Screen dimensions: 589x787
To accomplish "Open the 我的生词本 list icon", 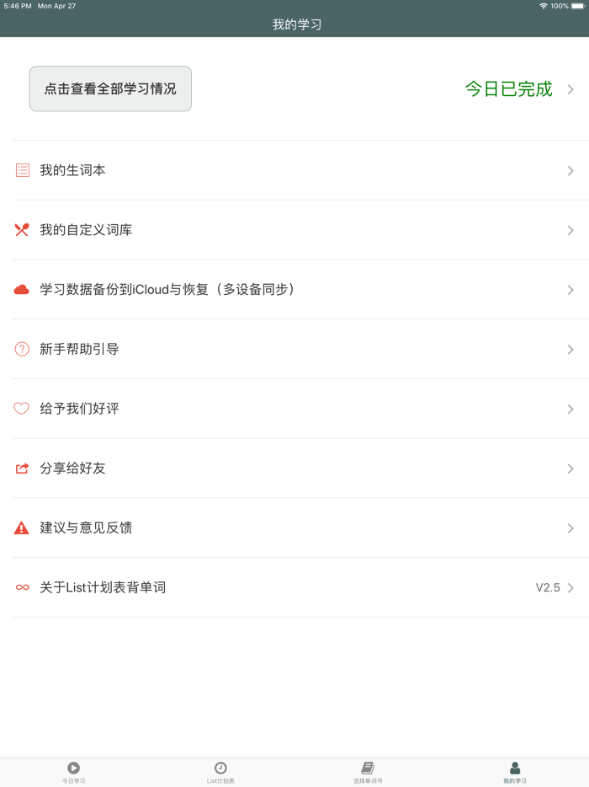I will click(x=22, y=169).
